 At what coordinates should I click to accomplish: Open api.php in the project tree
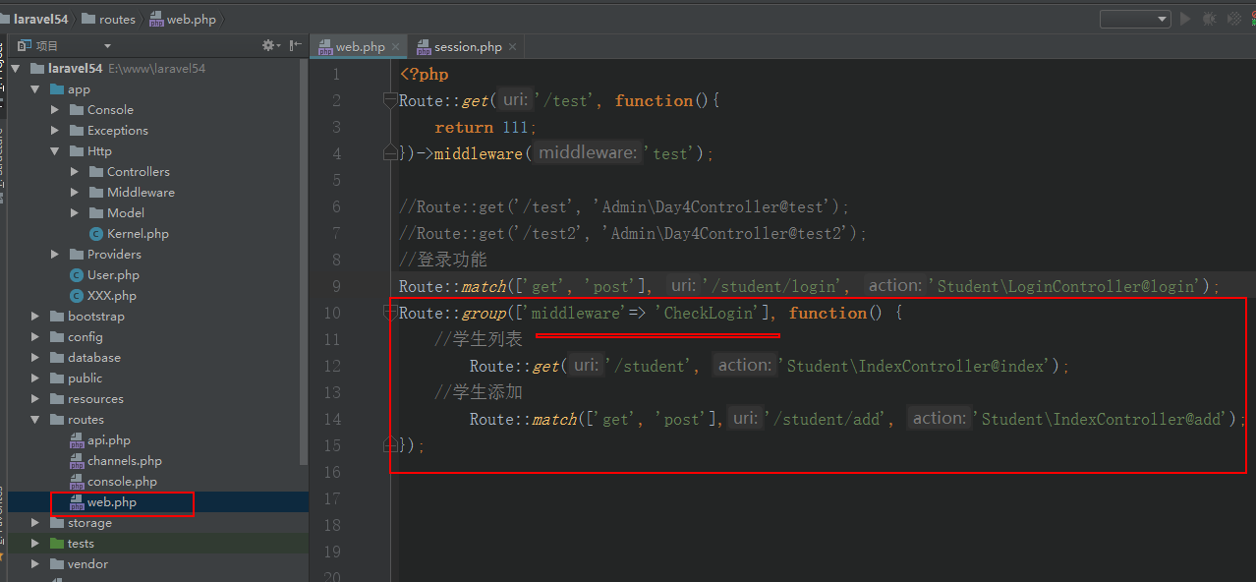point(108,440)
